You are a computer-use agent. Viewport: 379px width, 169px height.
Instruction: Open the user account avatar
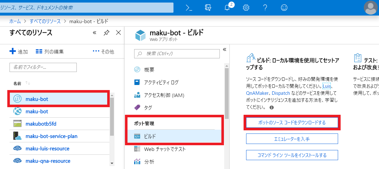click(370, 8)
